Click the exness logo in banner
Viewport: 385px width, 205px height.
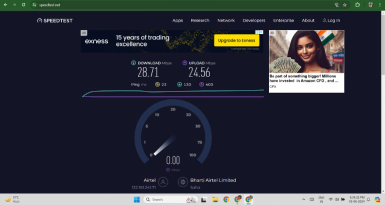96,41
